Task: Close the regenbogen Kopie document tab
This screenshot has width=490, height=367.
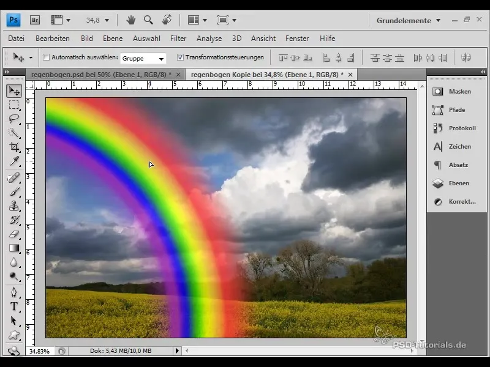Action: coord(350,75)
